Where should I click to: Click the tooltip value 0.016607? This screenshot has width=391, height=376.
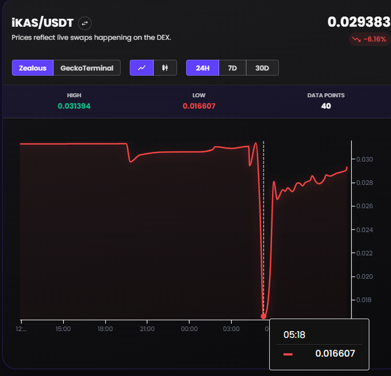(335, 354)
